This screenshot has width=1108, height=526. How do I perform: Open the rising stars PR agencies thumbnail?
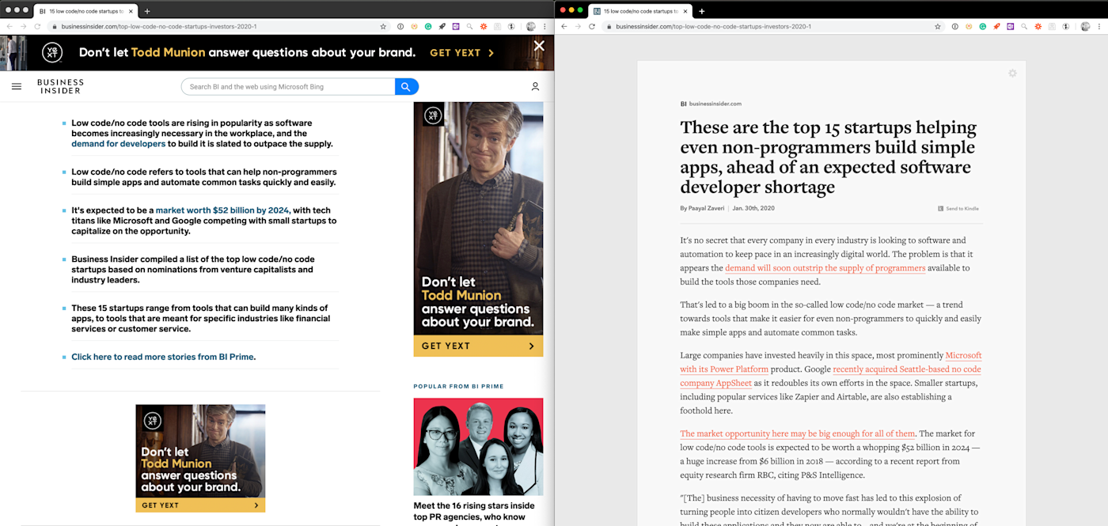click(478, 446)
